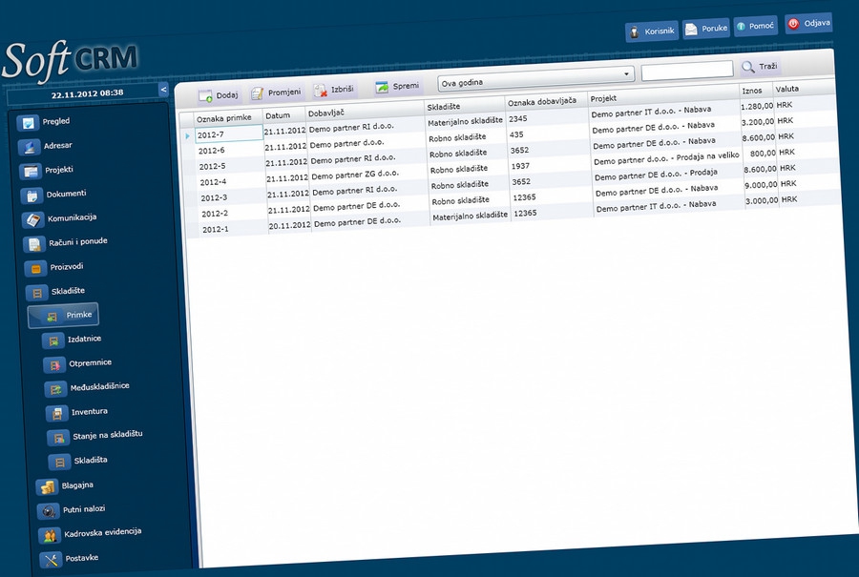Sort by Valuta column header
Screen dimensions: 859x577
[786, 89]
